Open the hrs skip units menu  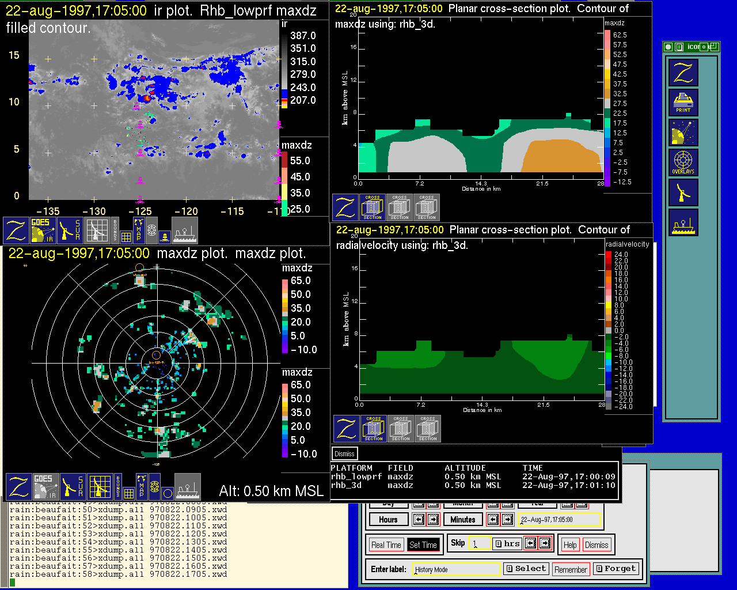coord(507,543)
